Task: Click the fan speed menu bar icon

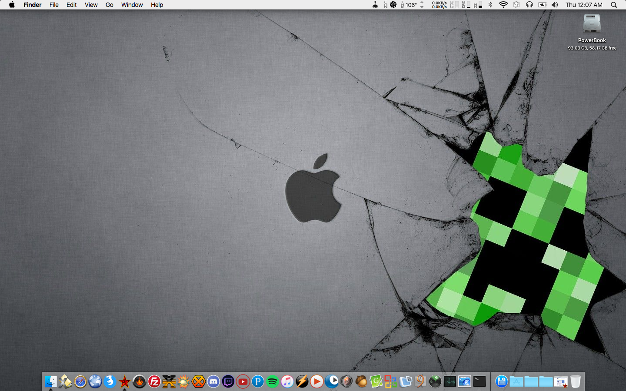Action: pyautogui.click(x=393, y=5)
